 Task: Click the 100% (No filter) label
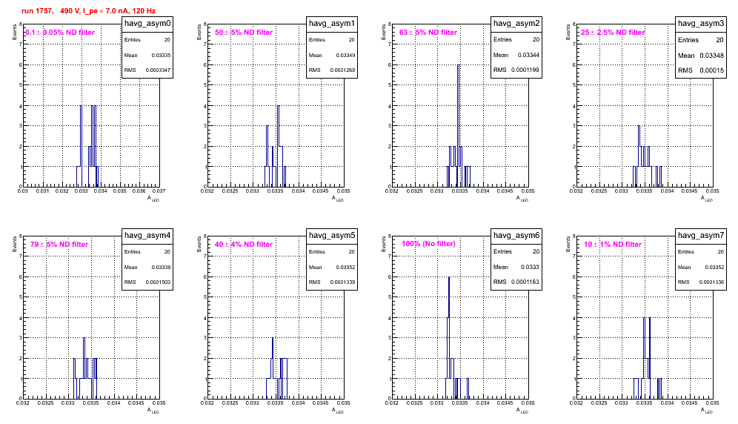[x=429, y=244]
